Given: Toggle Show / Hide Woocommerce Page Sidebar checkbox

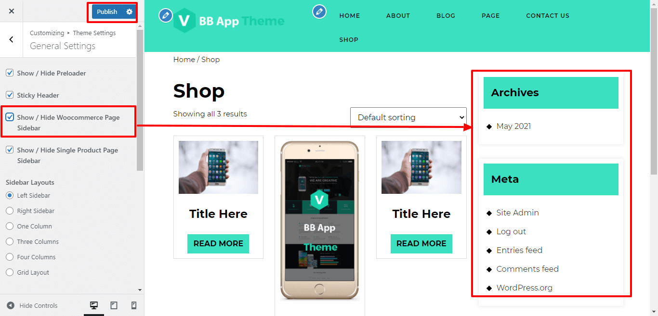Looking at the screenshot, I should point(10,117).
